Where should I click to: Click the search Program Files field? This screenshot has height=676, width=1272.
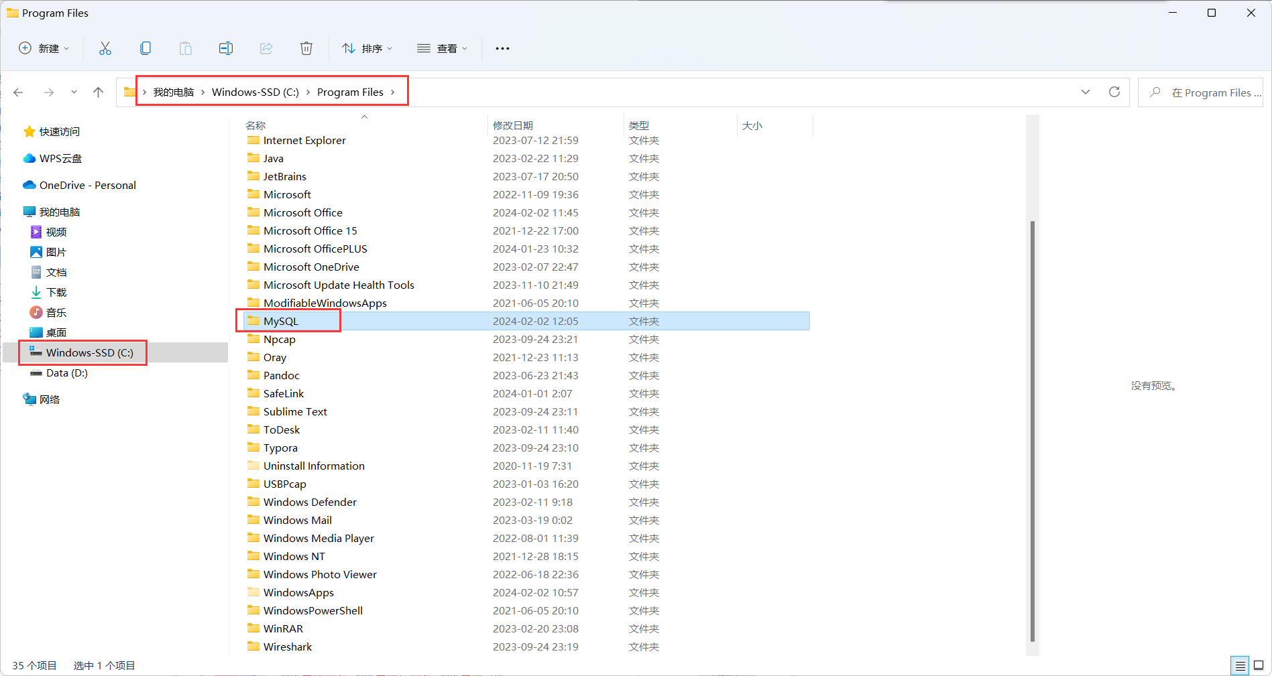[x=1200, y=92]
